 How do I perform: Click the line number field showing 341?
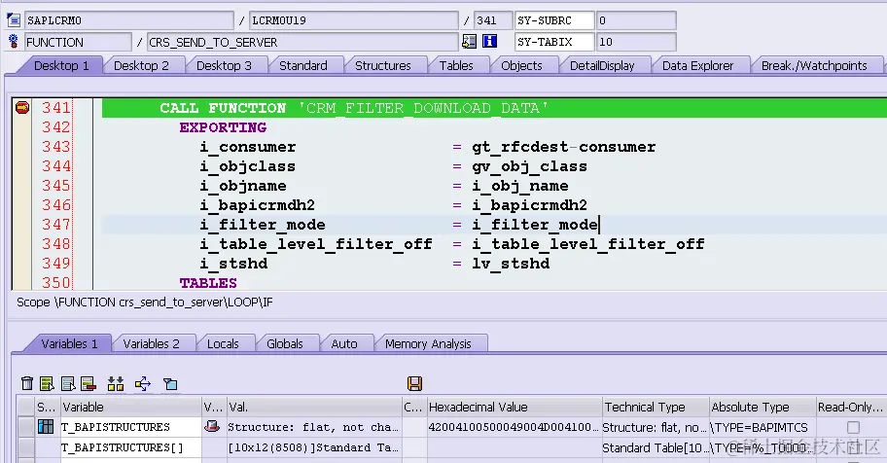pyautogui.click(x=493, y=20)
